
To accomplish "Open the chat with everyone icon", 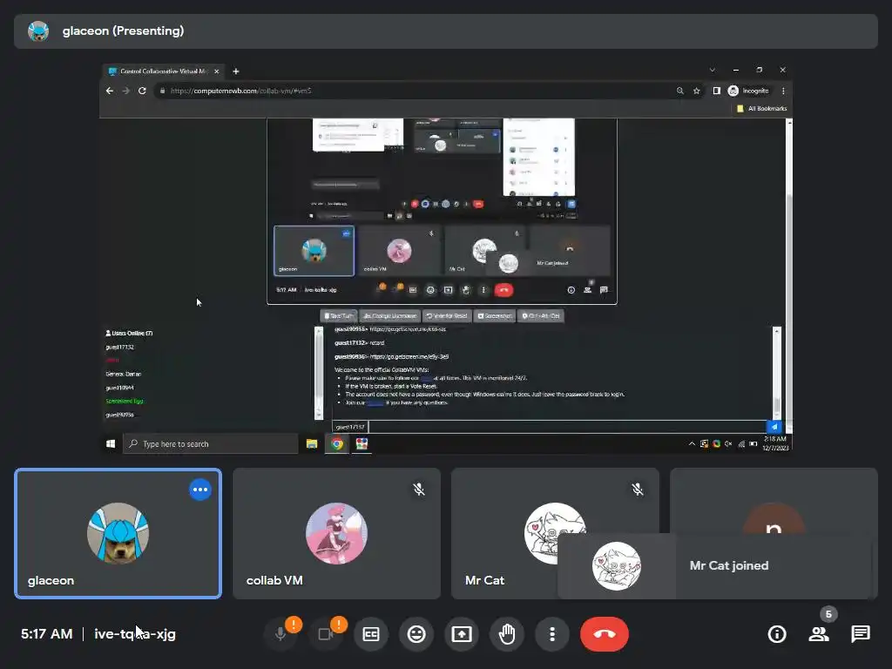I will (860, 634).
